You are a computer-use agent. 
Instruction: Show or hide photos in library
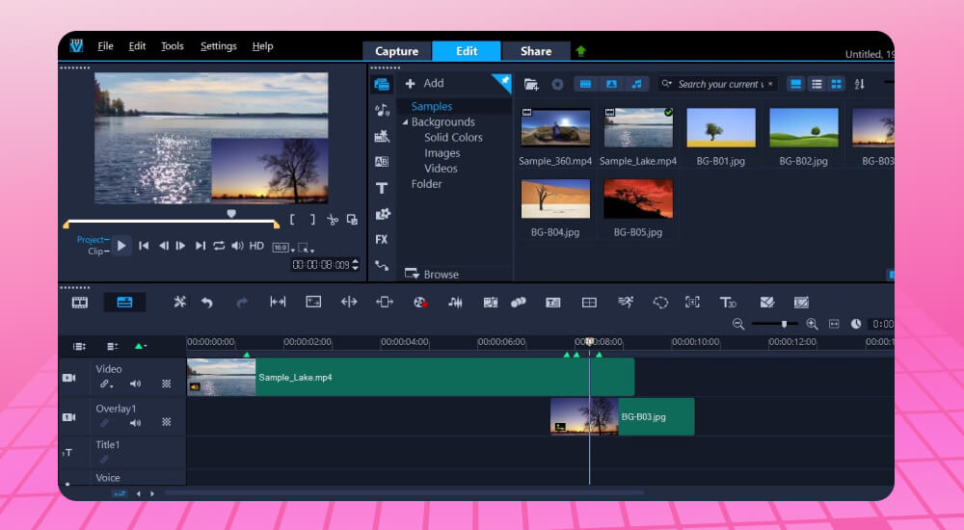tap(611, 84)
